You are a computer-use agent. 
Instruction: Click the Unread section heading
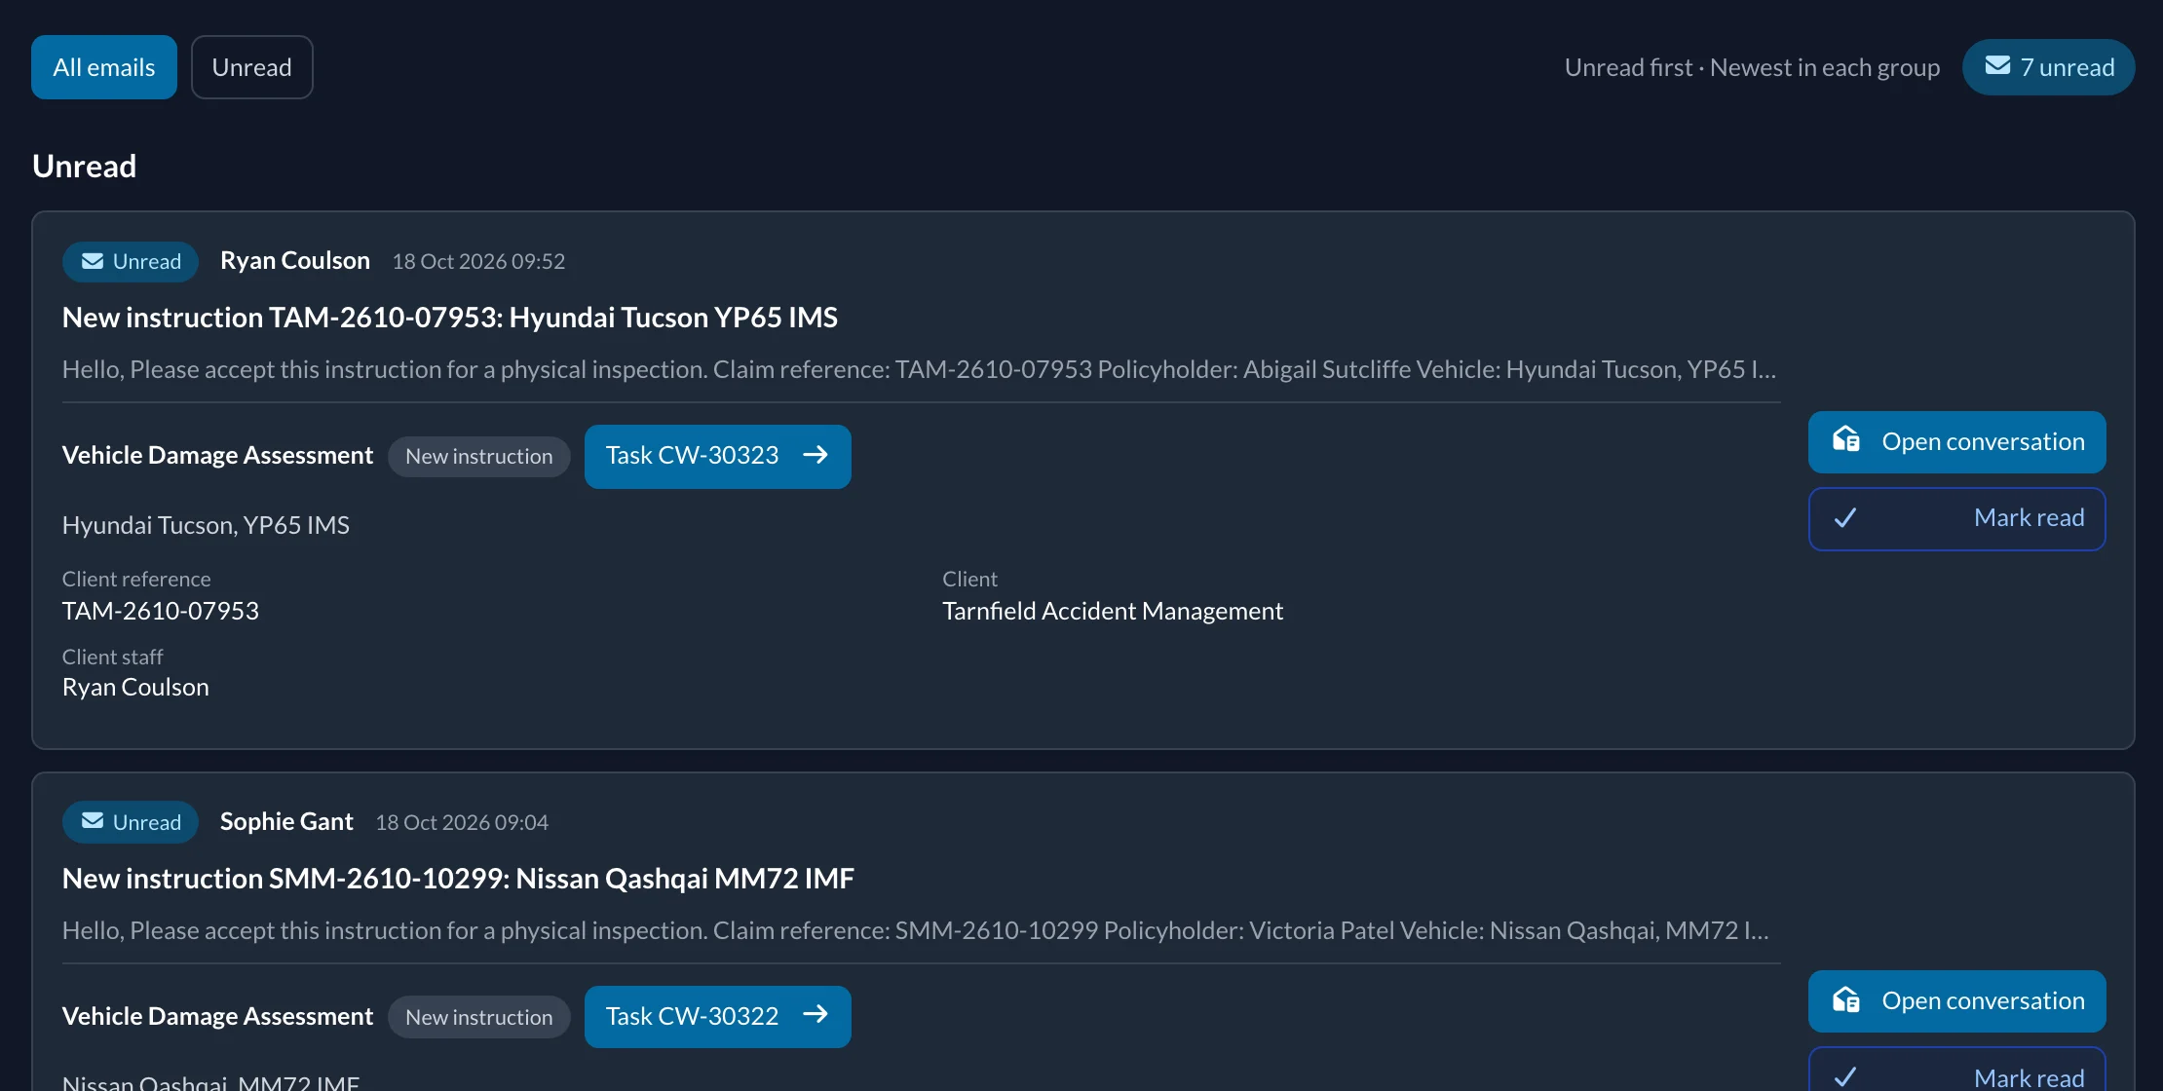[84, 167]
